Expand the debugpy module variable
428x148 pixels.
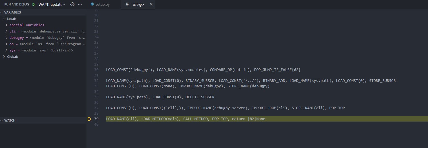click(x=7, y=38)
